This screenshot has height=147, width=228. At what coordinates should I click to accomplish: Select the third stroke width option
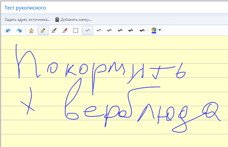point(109,30)
